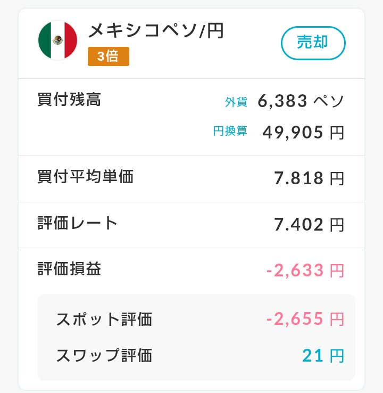Click the 評価レート row label
Viewport: 383px width, 393px height.
pyautogui.click(x=77, y=223)
